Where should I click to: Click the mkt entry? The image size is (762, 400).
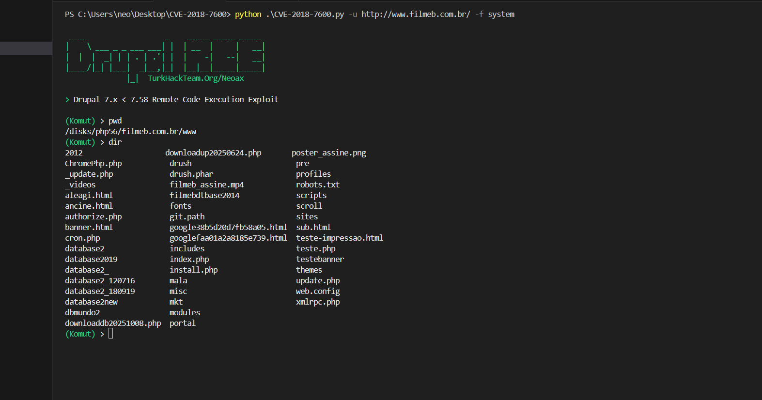tap(176, 302)
